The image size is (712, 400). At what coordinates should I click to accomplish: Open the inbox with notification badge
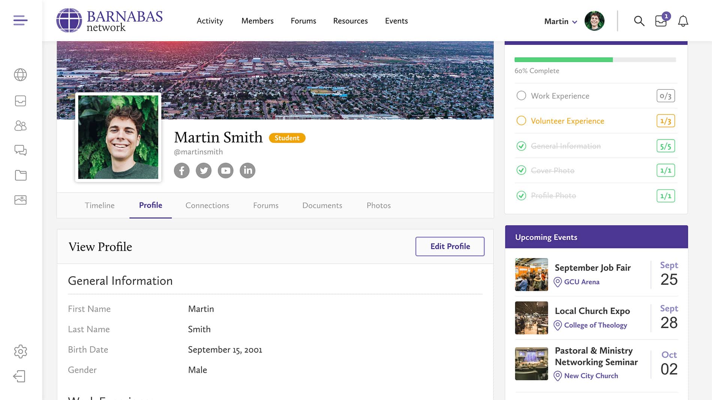[661, 21]
